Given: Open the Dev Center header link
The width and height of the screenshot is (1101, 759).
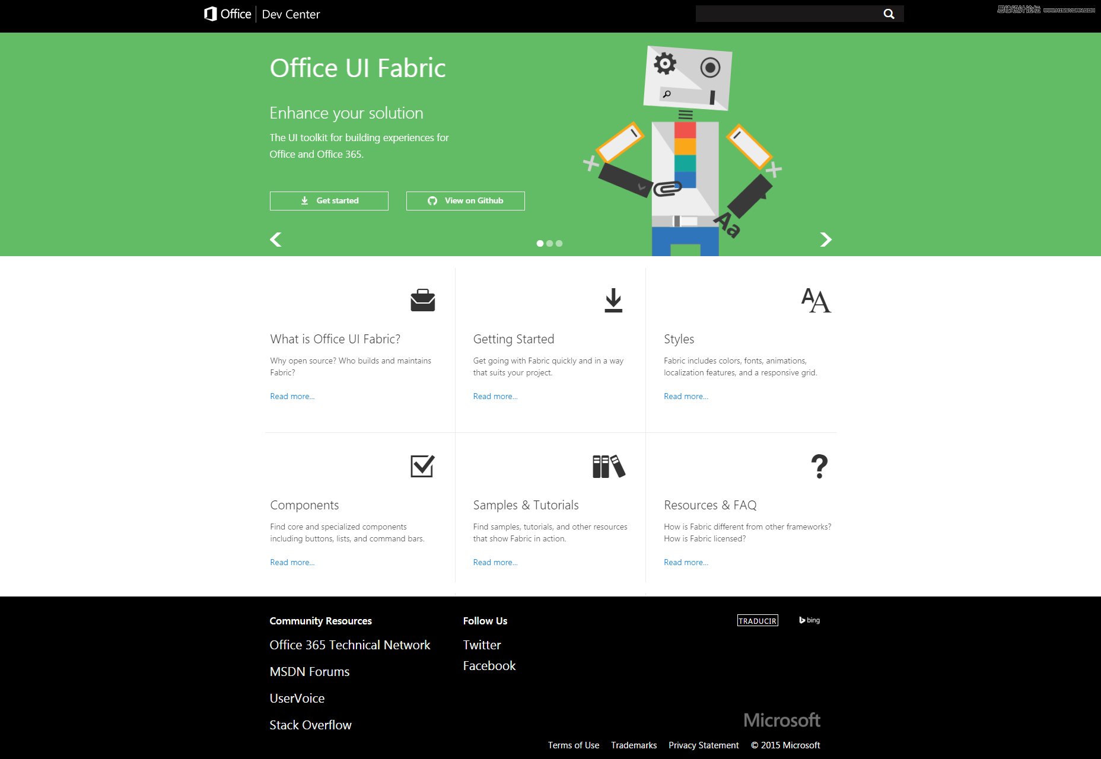Looking at the screenshot, I should point(291,14).
